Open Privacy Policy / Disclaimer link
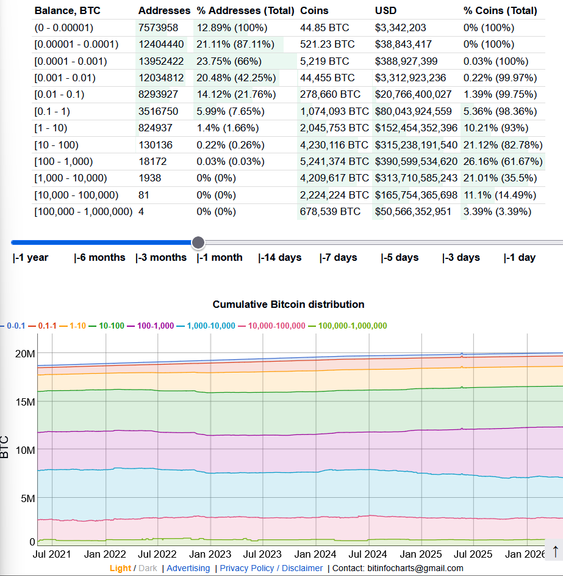This screenshot has width=563, height=576. point(271,568)
